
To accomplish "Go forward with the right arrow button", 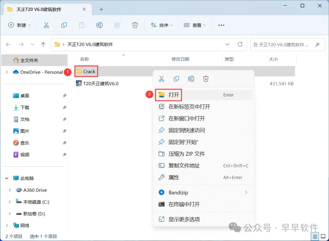I will pos(21,44).
